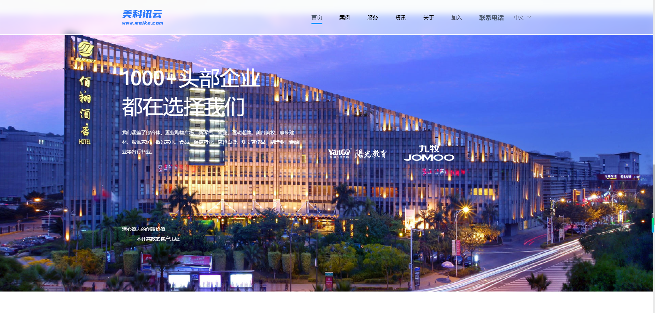
Task: Select 首页 in the navigation bar
Action: 317,17
